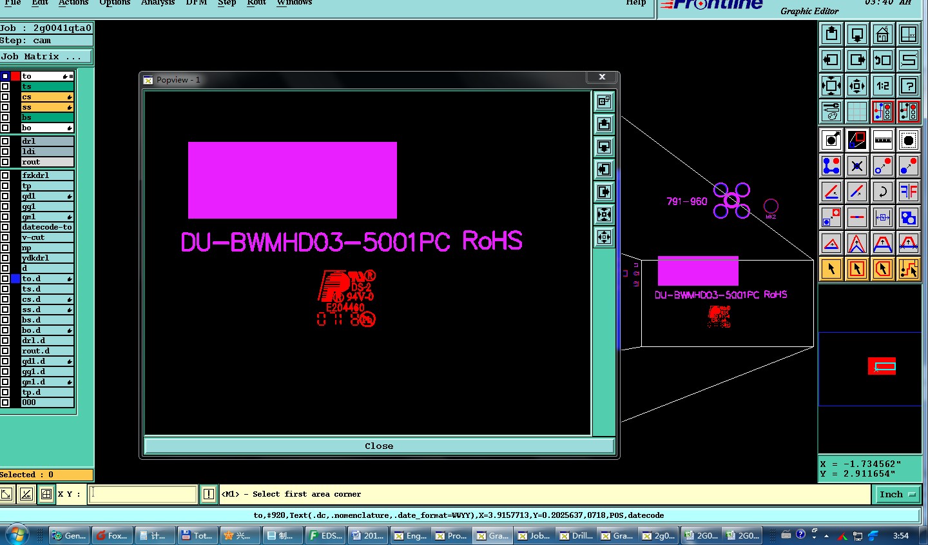This screenshot has width=928, height=545.
Task: Select the ruler measure tool
Action: 883,140
